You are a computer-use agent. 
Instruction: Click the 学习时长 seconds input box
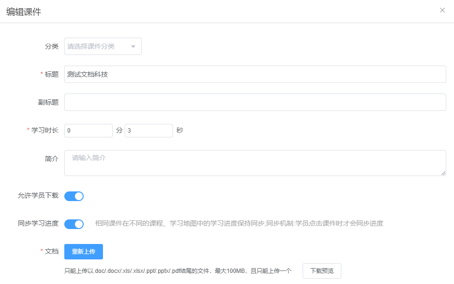(148, 131)
